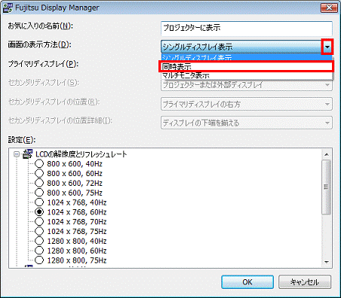This screenshot has width=341, height=298.
Task: Click the キャンセル button
Action: 305,282
